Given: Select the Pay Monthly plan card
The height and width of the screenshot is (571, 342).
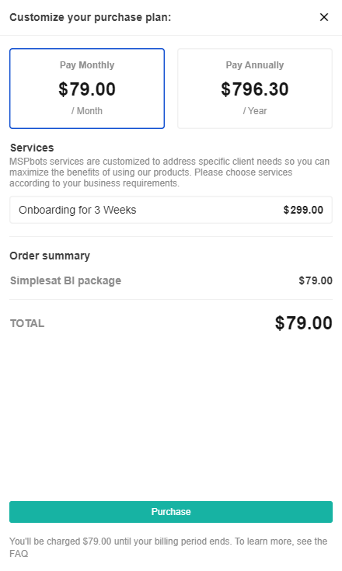Looking at the screenshot, I should click(87, 89).
